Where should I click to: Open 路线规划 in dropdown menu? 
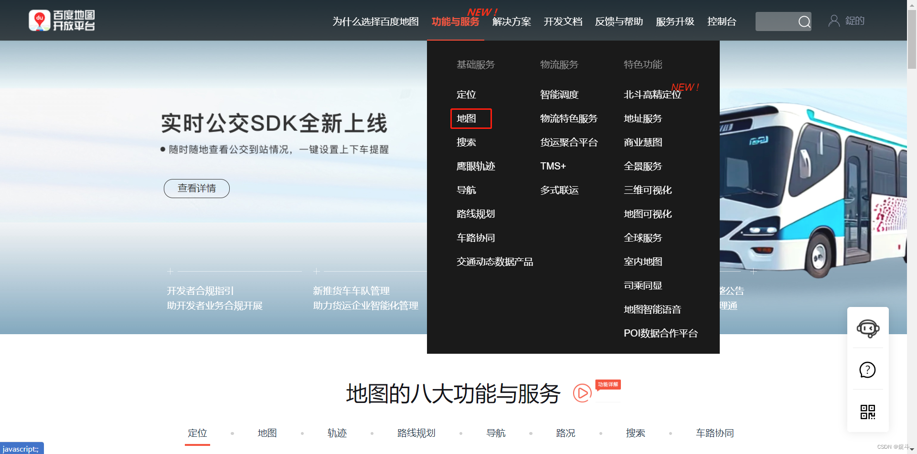pyautogui.click(x=476, y=214)
